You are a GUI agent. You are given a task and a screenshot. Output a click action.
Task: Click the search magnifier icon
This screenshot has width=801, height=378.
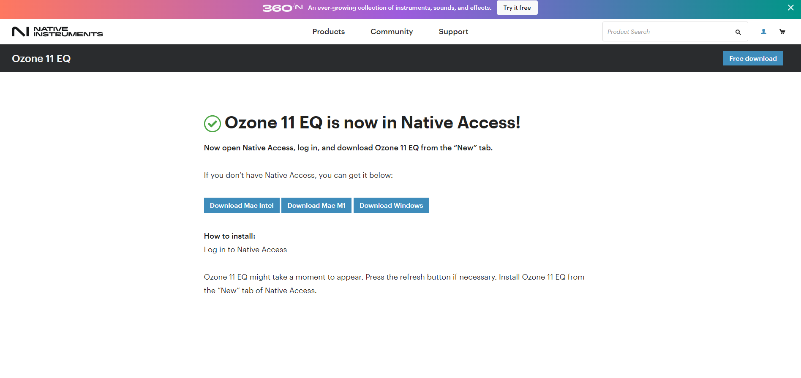point(738,32)
